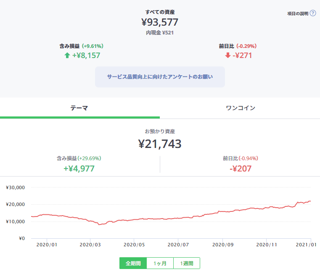This screenshot has height=277, width=320.
Task: Select the 1ヶ月 chart range
Action: [160, 263]
